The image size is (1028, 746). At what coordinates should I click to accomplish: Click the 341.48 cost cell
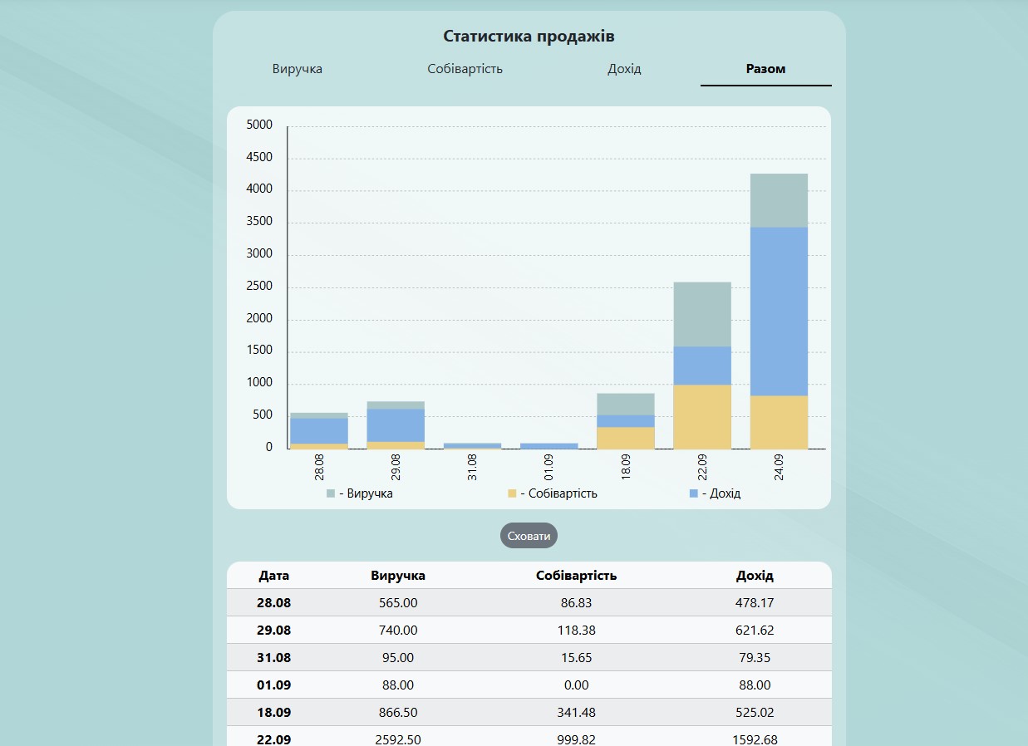577,713
